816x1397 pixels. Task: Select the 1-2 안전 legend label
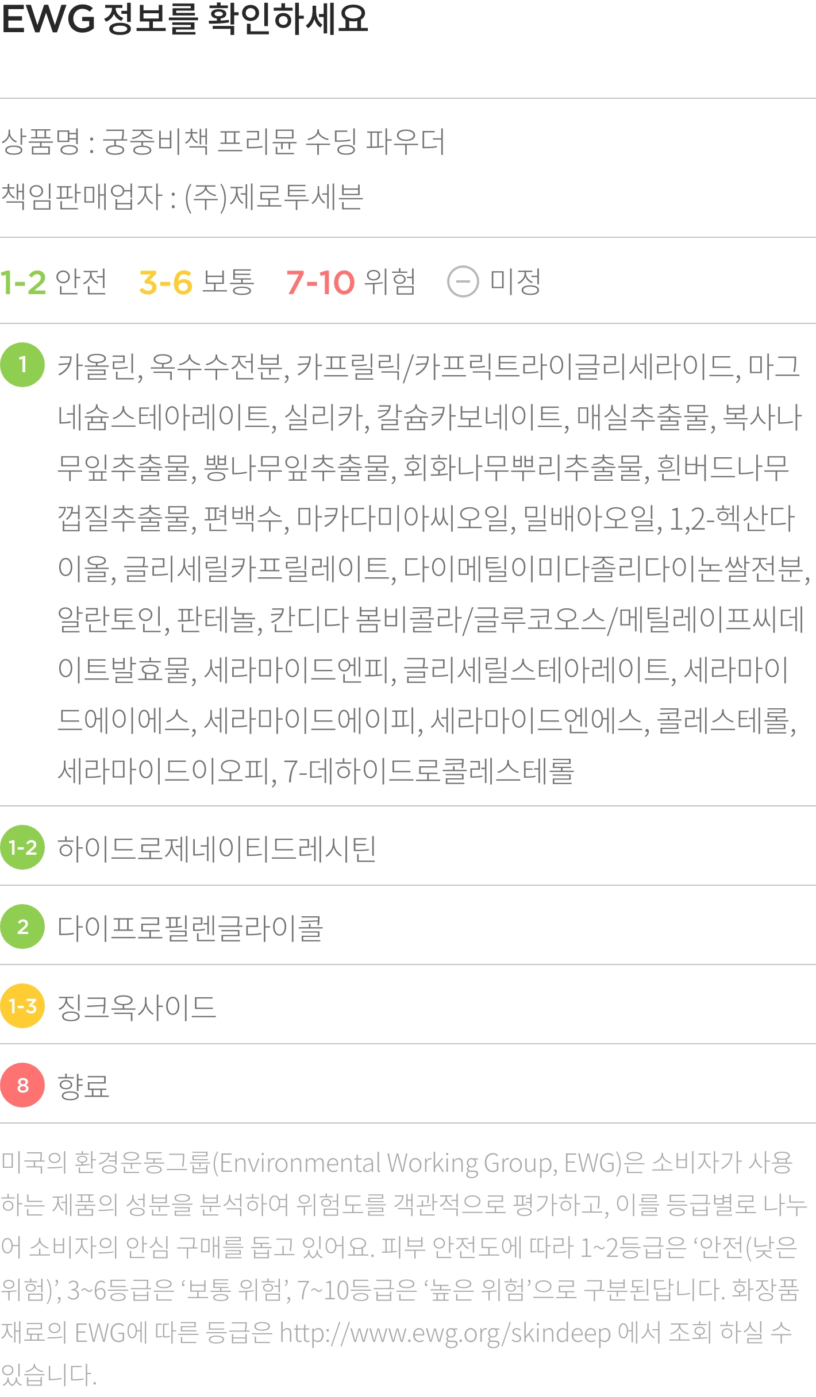click(x=53, y=282)
